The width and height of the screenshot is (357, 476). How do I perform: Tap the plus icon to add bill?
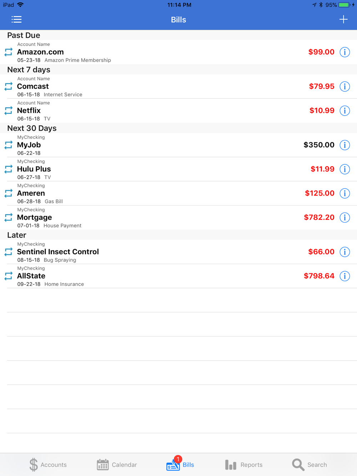343,19
